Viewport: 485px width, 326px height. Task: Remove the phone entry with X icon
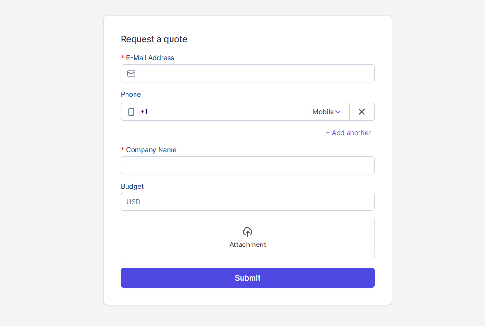[x=362, y=112]
